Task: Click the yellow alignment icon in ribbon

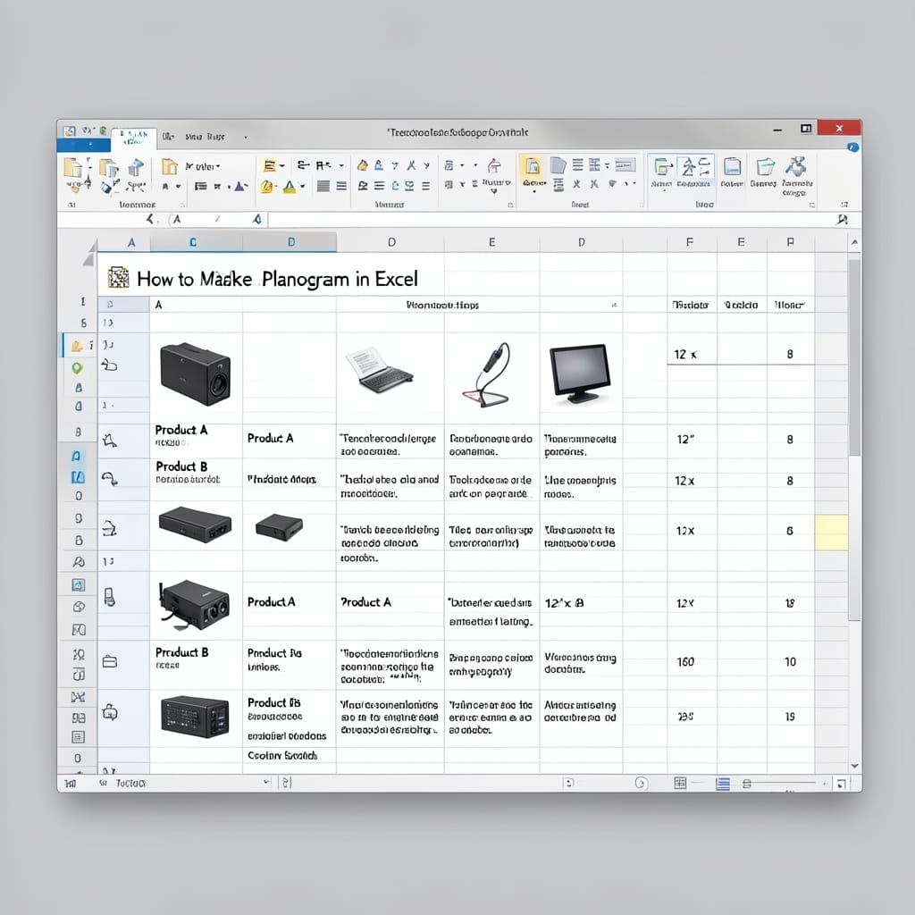Action: tap(270, 165)
